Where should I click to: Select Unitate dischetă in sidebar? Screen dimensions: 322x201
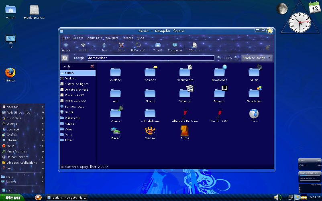pyautogui.click(x=77, y=89)
